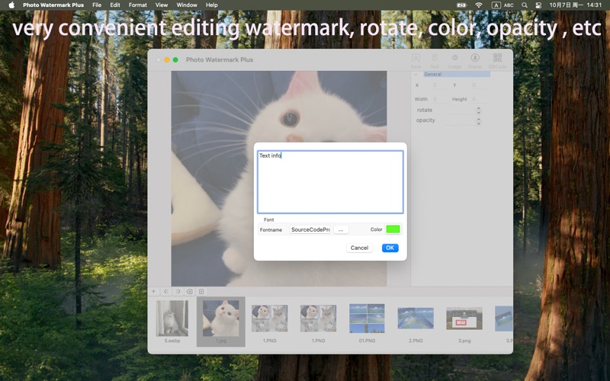
Task: Select the Text watermark tool
Action: pyautogui.click(x=435, y=61)
